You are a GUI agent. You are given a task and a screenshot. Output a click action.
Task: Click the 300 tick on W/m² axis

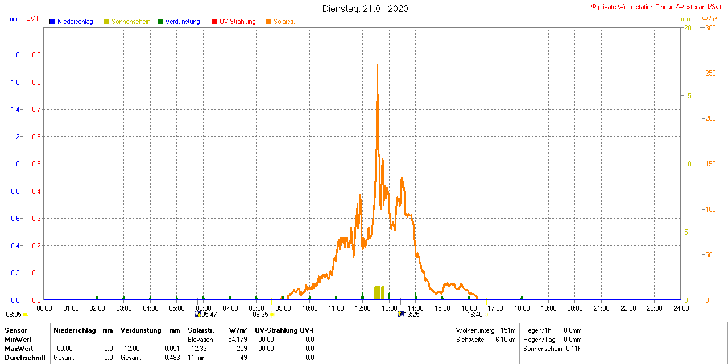[711, 28]
